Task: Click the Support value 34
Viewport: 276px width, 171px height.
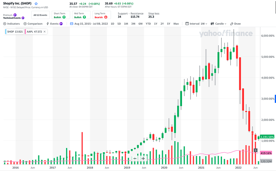Action: pyautogui.click(x=119, y=17)
